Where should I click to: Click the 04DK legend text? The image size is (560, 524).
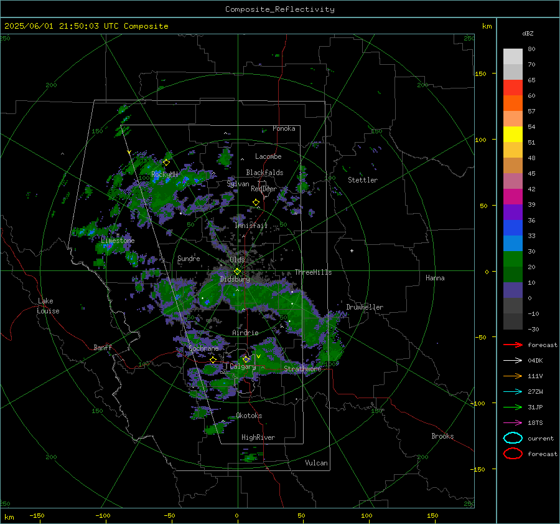[535, 361]
